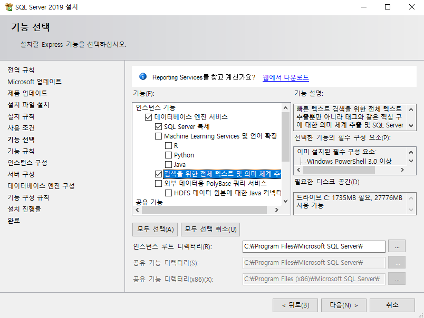424x318 pixels.
Task: Click prerequisites horizontal scrollbar thumb
Action: [x=339, y=170]
